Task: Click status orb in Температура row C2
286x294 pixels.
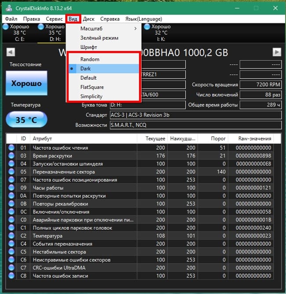Action: click(x=11, y=236)
